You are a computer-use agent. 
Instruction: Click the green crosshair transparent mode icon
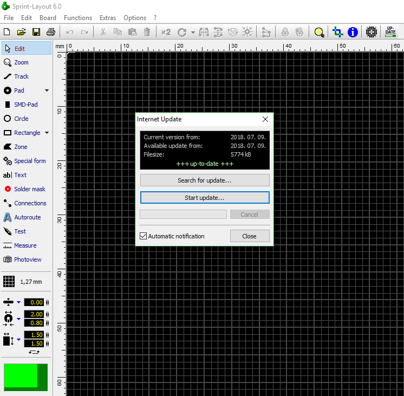(337, 32)
